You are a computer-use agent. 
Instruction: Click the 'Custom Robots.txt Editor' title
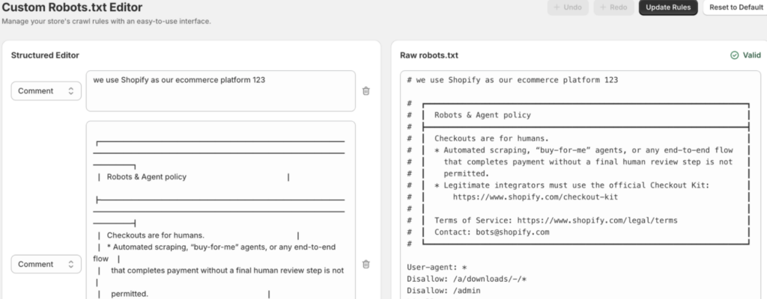(73, 7)
